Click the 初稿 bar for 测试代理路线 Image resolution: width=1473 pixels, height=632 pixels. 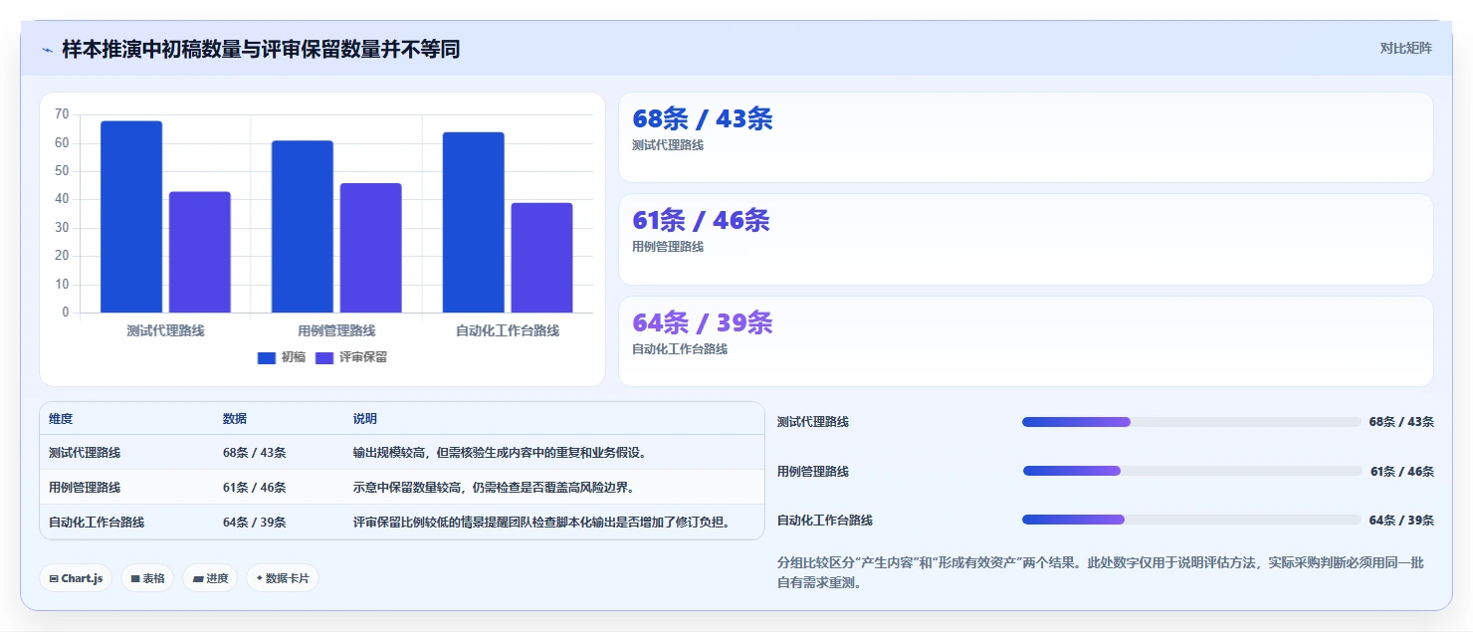coord(131,217)
